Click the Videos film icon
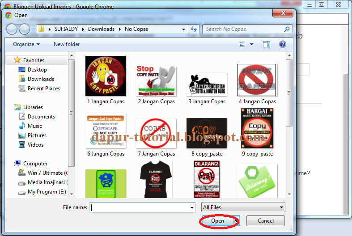This screenshot has width=352, height=236. [x=22, y=145]
